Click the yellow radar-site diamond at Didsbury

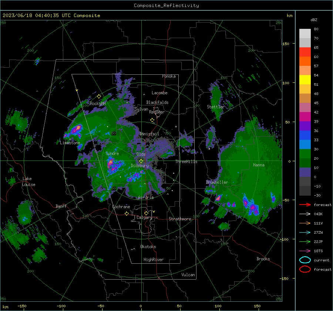[141, 161]
